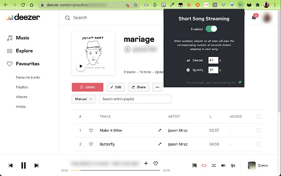The image size is (281, 176).
Task: Sort by ADDED column header
Action: pyautogui.click(x=236, y=117)
